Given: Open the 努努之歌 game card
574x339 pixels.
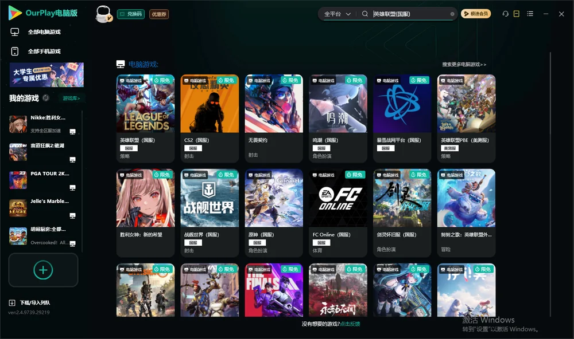Looking at the screenshot, I should pos(466,213).
